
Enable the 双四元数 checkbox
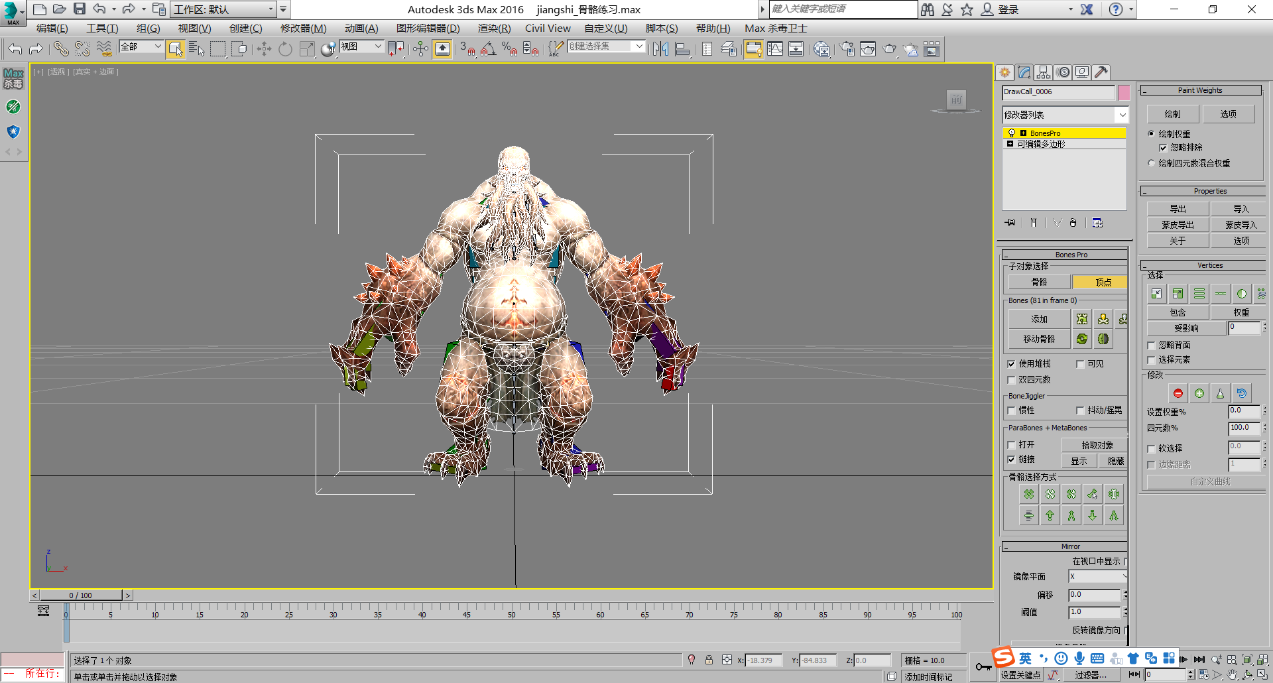pyautogui.click(x=1011, y=380)
